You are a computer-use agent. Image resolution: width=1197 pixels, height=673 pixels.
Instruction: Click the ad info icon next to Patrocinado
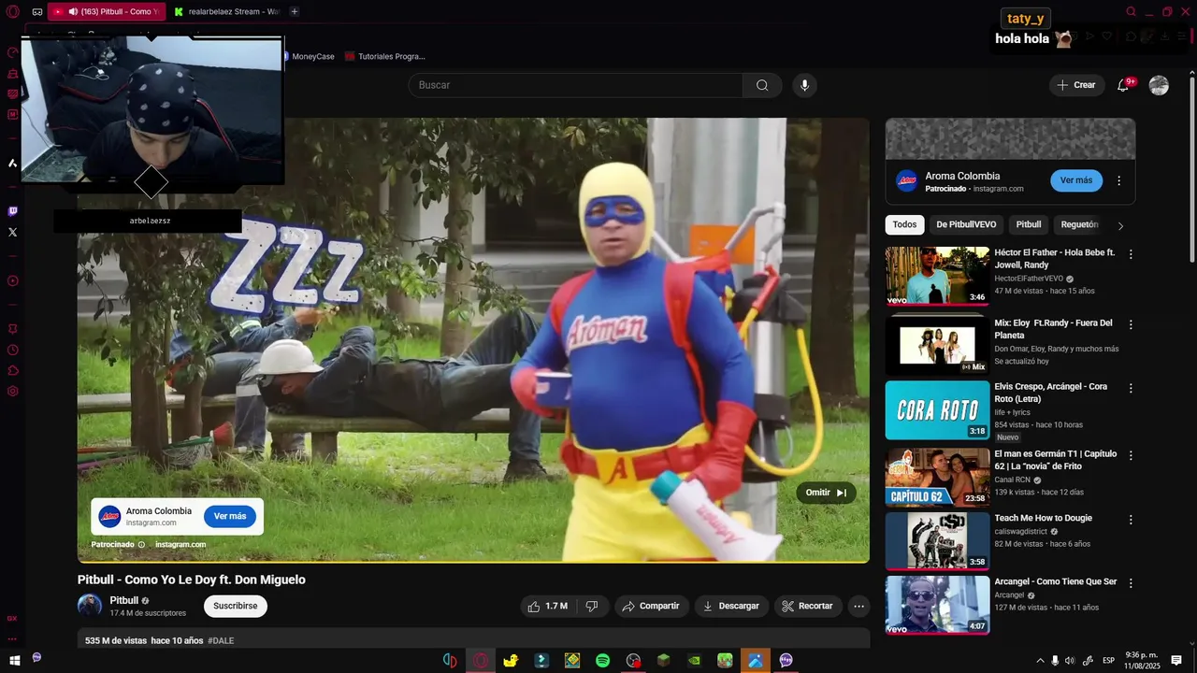click(x=141, y=544)
